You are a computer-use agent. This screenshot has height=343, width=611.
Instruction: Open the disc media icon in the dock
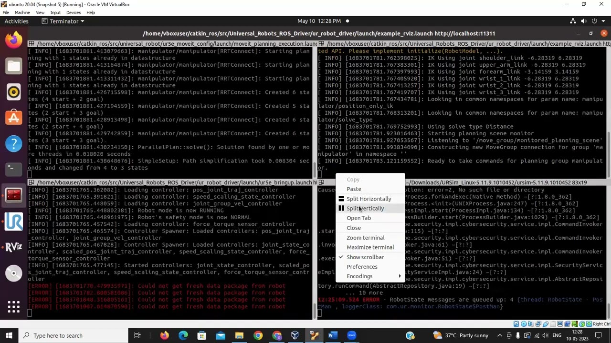pyautogui.click(x=13, y=273)
